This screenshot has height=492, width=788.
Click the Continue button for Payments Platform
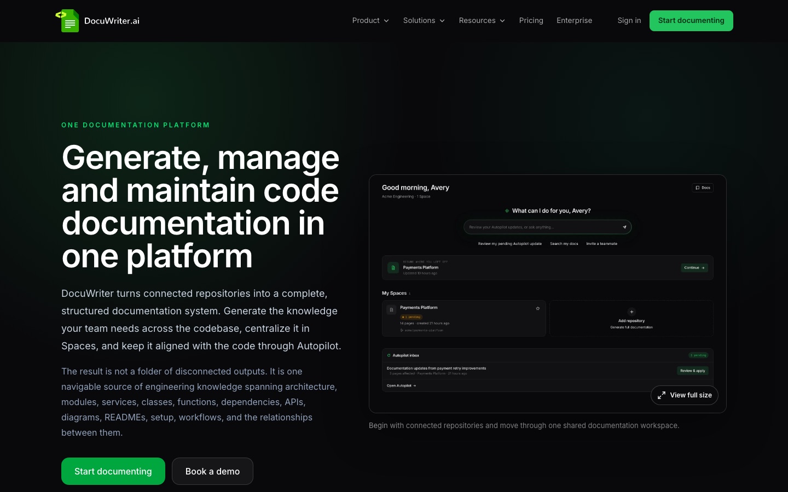(694, 268)
